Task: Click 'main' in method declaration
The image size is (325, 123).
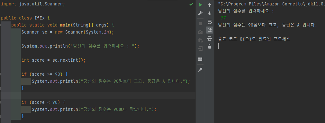Action: [x=65, y=25]
